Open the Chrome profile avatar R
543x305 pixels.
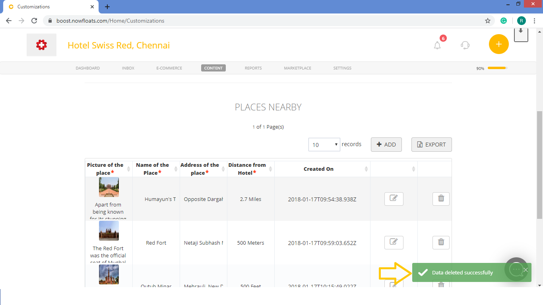521,21
